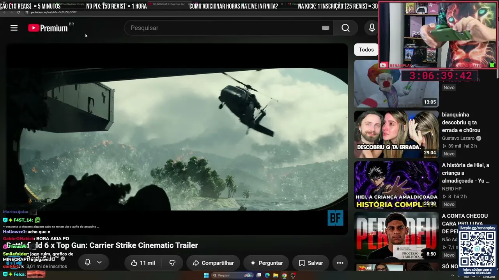This screenshot has height=280, width=499.
Task: Open site info icon beside the URL
Action: tap(27, 12)
